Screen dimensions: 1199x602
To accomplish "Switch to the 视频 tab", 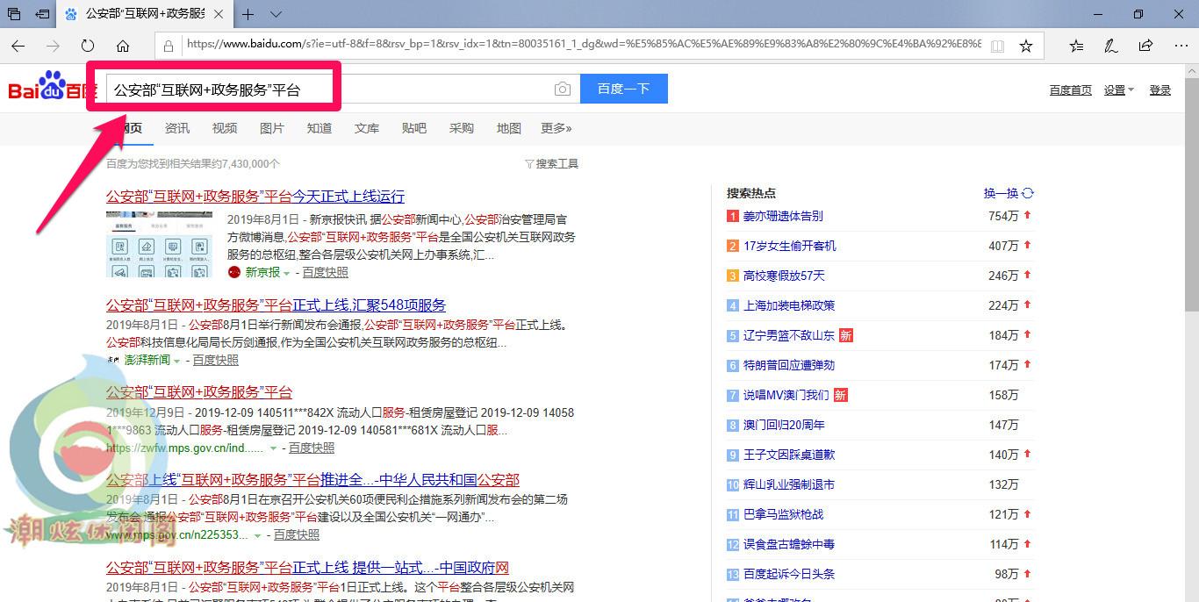I will (225, 128).
